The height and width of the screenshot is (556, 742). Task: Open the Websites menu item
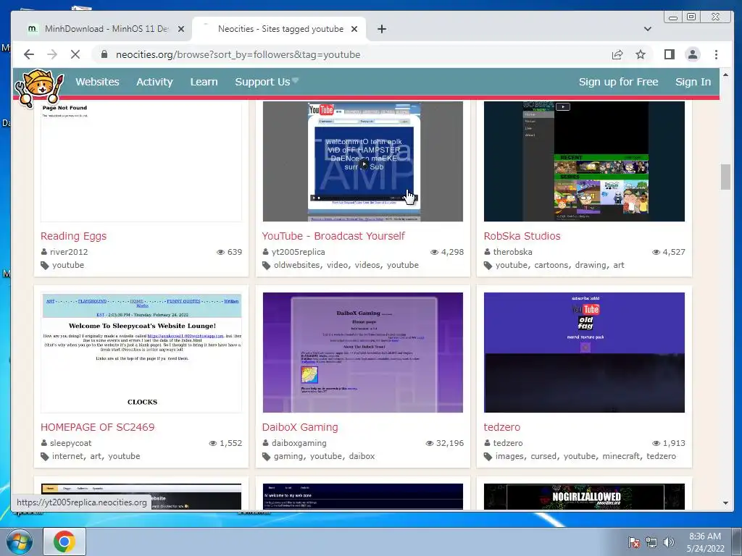(x=98, y=82)
